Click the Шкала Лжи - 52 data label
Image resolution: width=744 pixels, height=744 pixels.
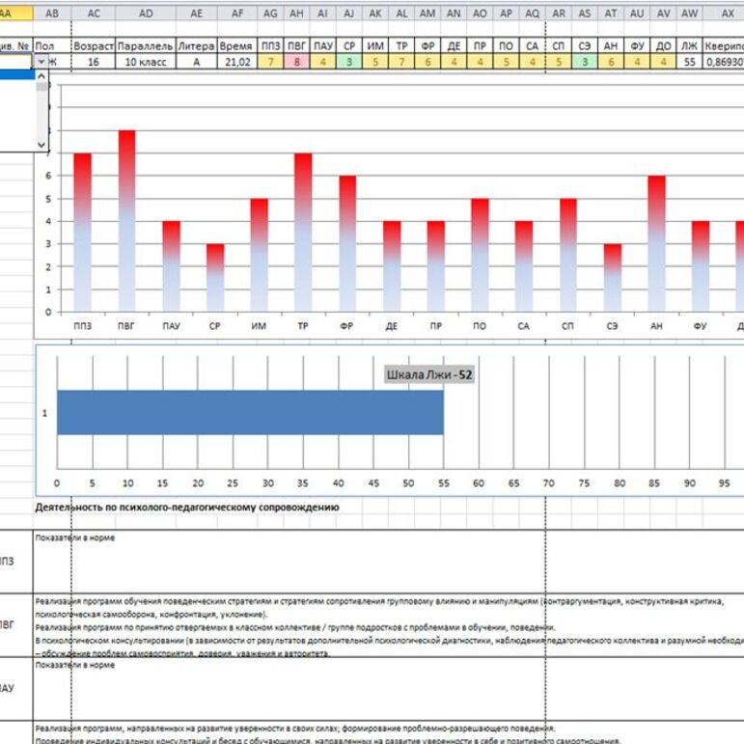click(x=429, y=374)
